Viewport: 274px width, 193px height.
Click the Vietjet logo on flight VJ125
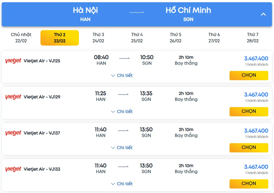[x=13, y=61]
